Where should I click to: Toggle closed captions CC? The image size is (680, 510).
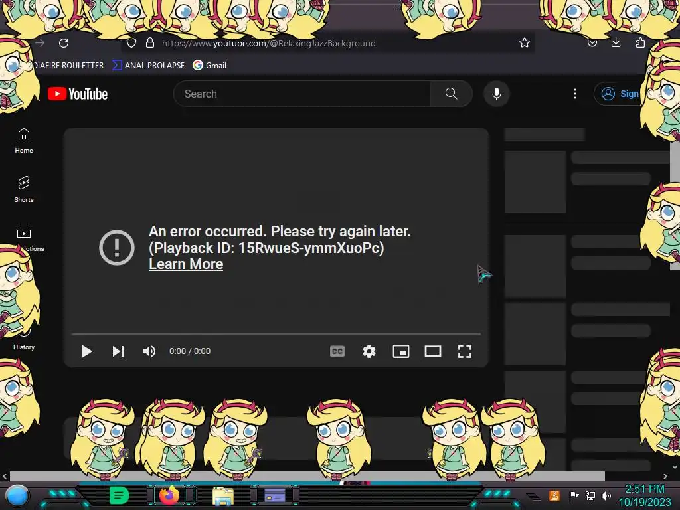pos(337,351)
